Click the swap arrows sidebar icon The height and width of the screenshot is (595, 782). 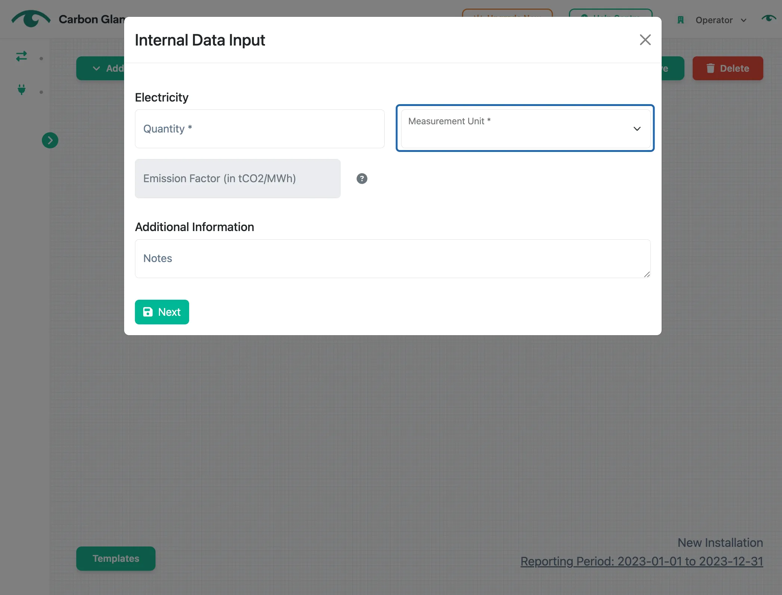[x=21, y=56]
